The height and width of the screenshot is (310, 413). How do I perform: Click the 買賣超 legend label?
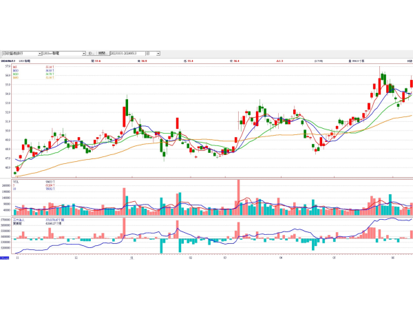click(x=17, y=224)
